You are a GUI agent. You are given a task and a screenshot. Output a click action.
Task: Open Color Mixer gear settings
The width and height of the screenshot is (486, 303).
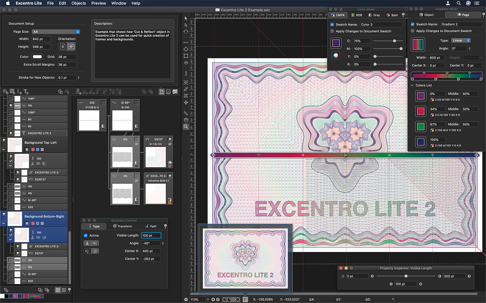pyautogui.click(x=403, y=15)
